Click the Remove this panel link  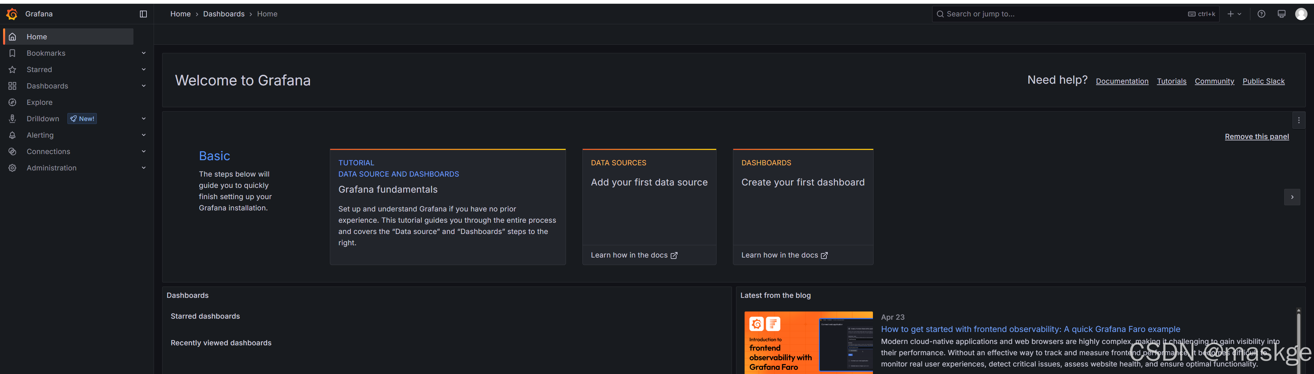tap(1257, 136)
